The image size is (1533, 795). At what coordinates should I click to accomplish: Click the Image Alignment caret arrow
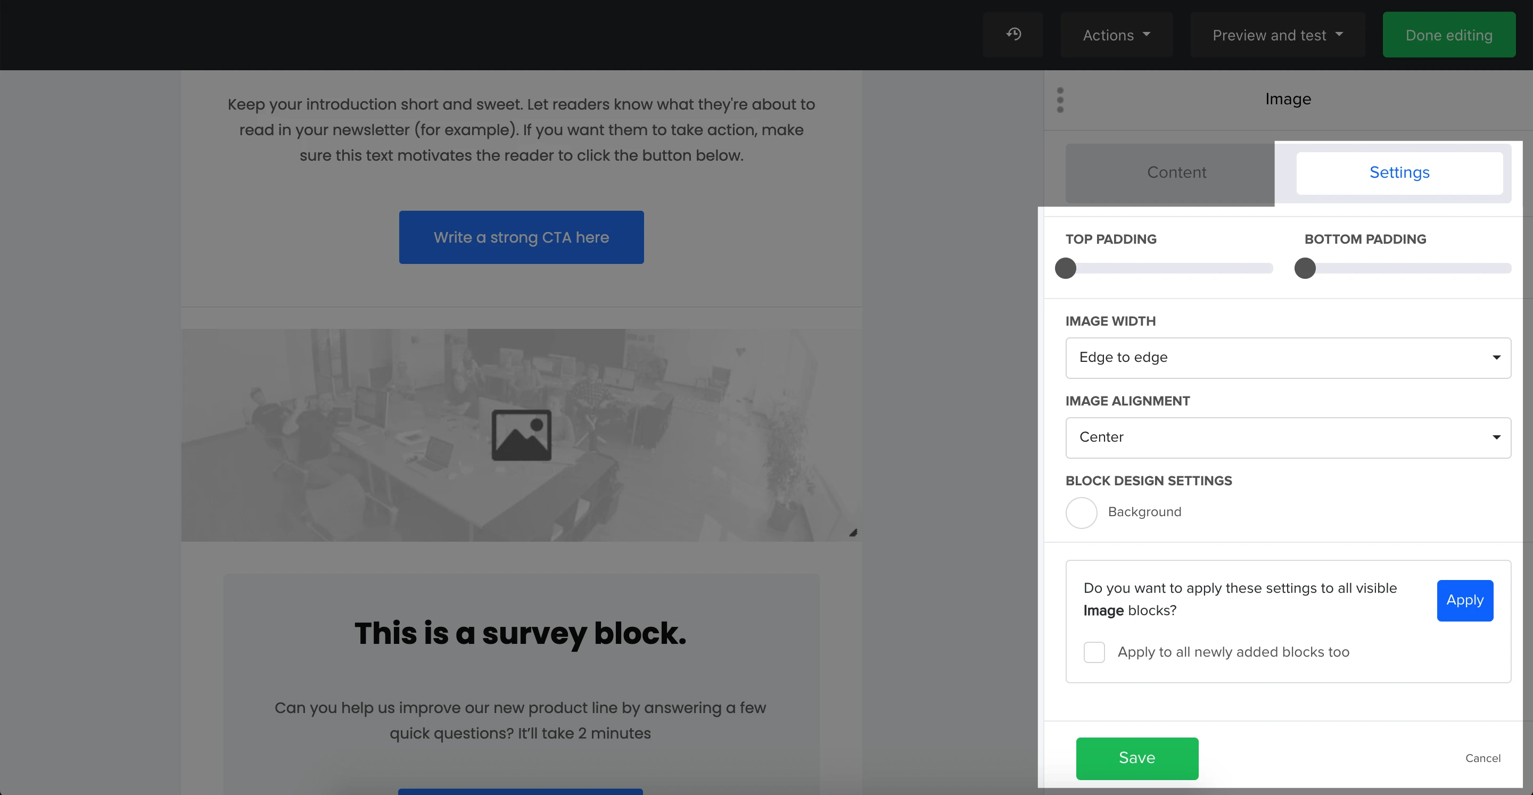(x=1496, y=437)
